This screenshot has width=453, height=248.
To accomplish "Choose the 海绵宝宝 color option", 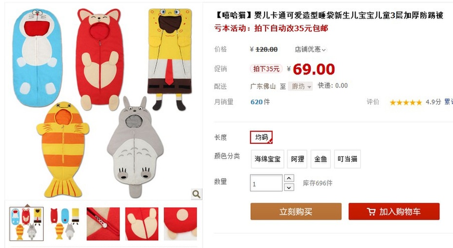I will tap(267, 159).
